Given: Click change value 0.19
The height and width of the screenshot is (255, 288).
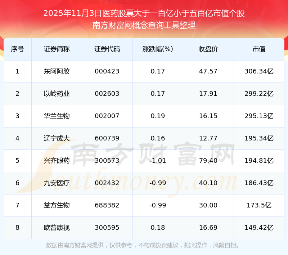Looking at the screenshot, I should (x=158, y=116).
